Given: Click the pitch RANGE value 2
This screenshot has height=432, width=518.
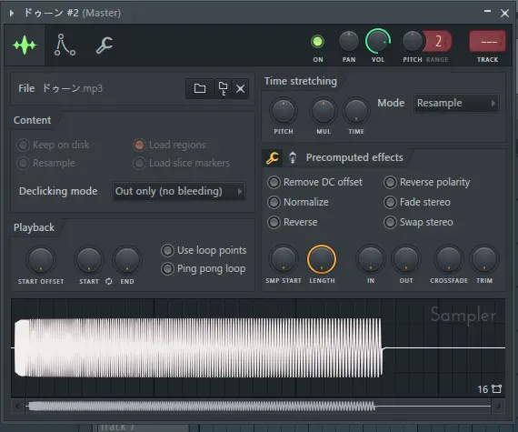Looking at the screenshot, I should 438,41.
